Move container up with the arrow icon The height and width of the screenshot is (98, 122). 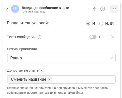(x=95, y=9)
